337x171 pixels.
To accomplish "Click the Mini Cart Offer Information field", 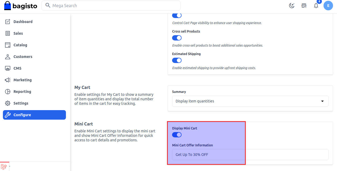I will pos(250,155).
